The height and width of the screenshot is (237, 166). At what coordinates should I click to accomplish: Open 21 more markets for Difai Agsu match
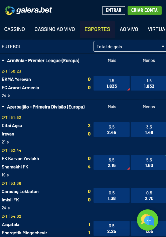tap(5, 142)
